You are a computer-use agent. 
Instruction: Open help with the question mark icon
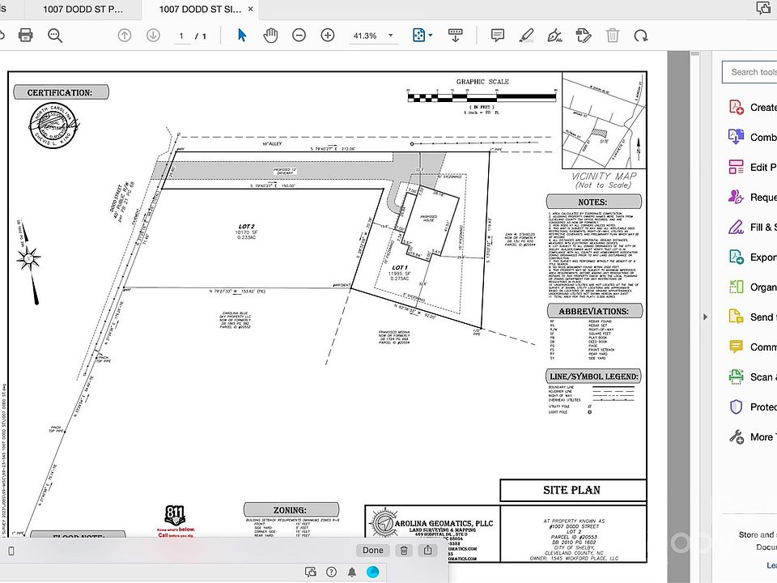click(332, 572)
